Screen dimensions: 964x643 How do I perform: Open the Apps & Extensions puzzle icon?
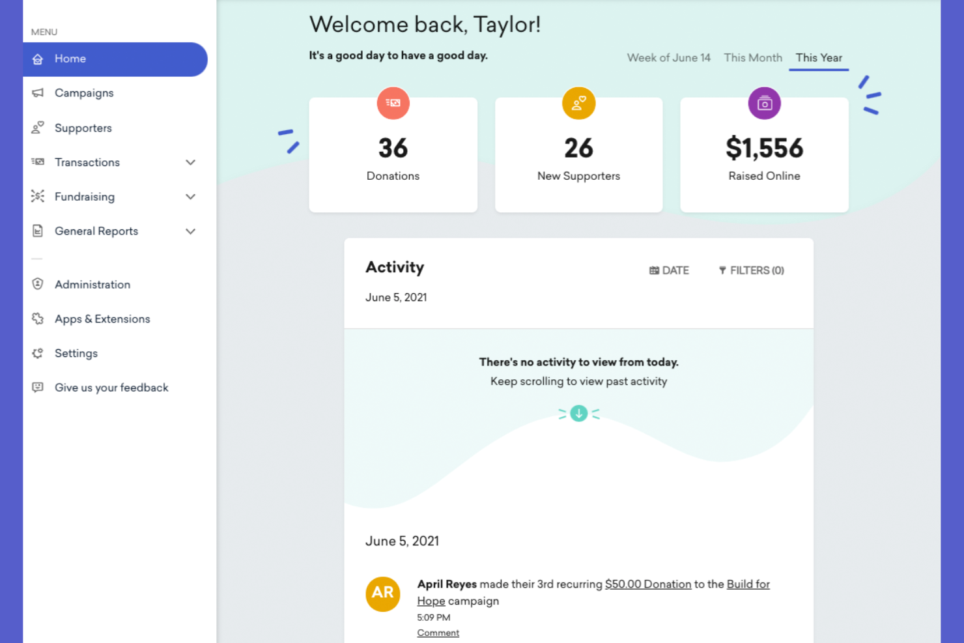38,319
